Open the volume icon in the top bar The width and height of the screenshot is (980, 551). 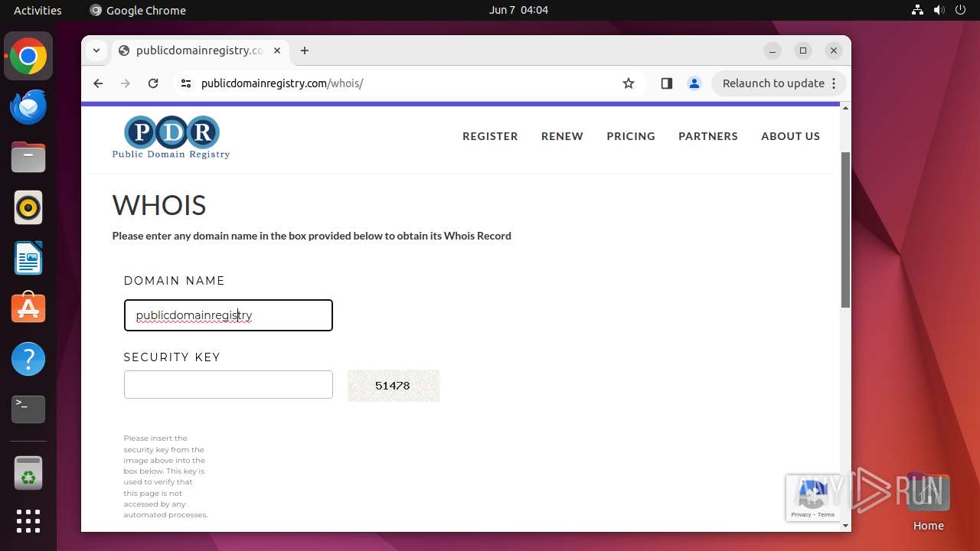(x=939, y=10)
